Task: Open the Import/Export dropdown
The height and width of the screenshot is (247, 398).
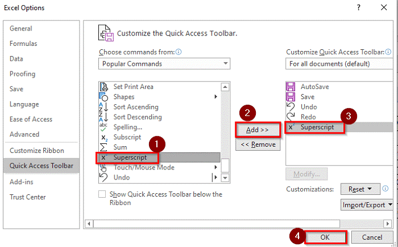Action: (367, 205)
